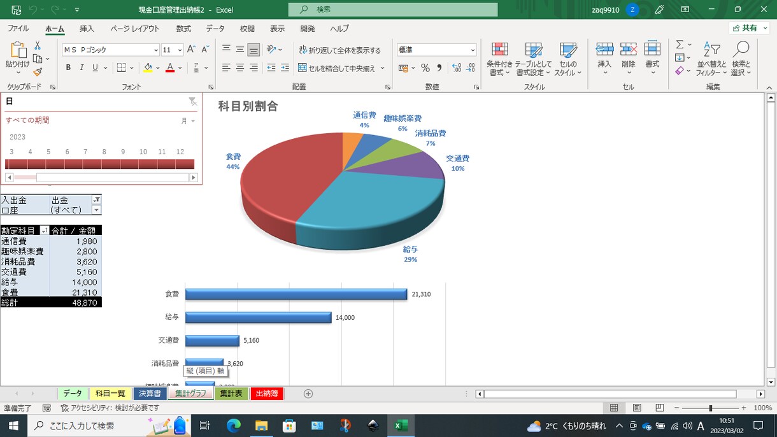777x437 pixels.
Task: Apply the comma style number format
Action: (x=439, y=68)
